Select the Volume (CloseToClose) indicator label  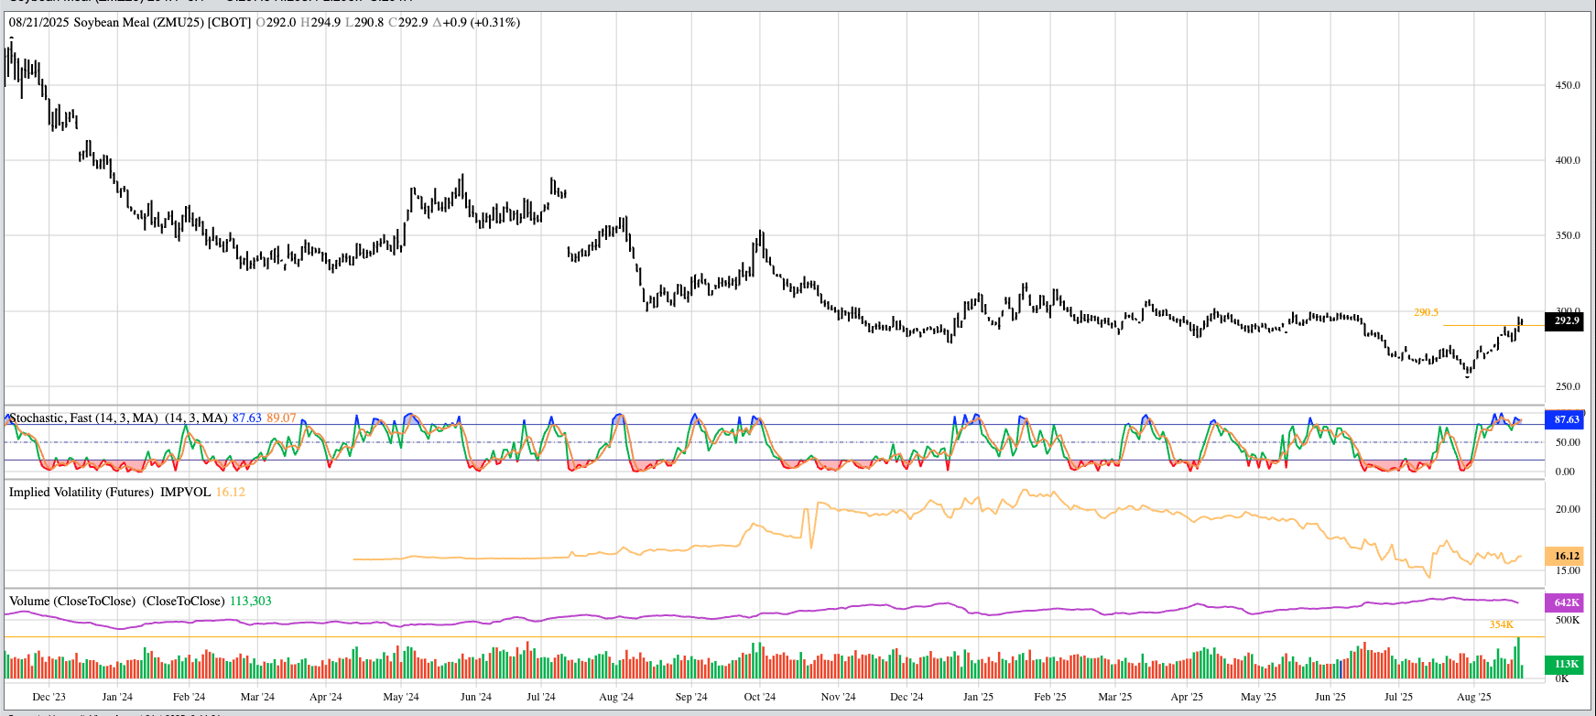coord(72,602)
